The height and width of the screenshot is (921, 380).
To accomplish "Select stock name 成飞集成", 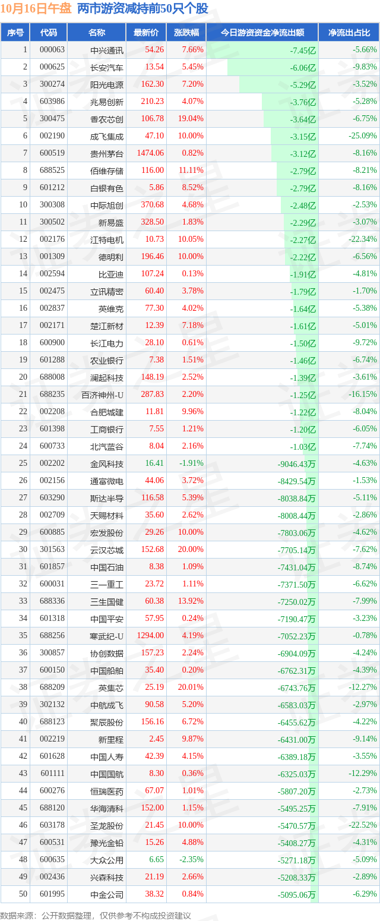I will click(x=107, y=136).
